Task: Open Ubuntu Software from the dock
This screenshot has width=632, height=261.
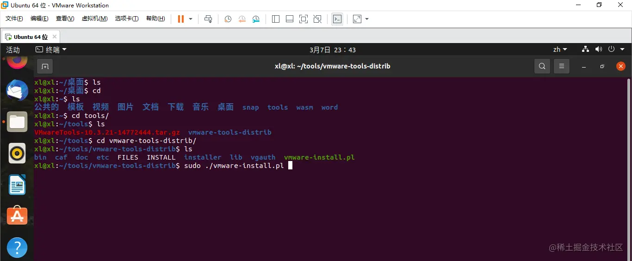Action: click(17, 216)
